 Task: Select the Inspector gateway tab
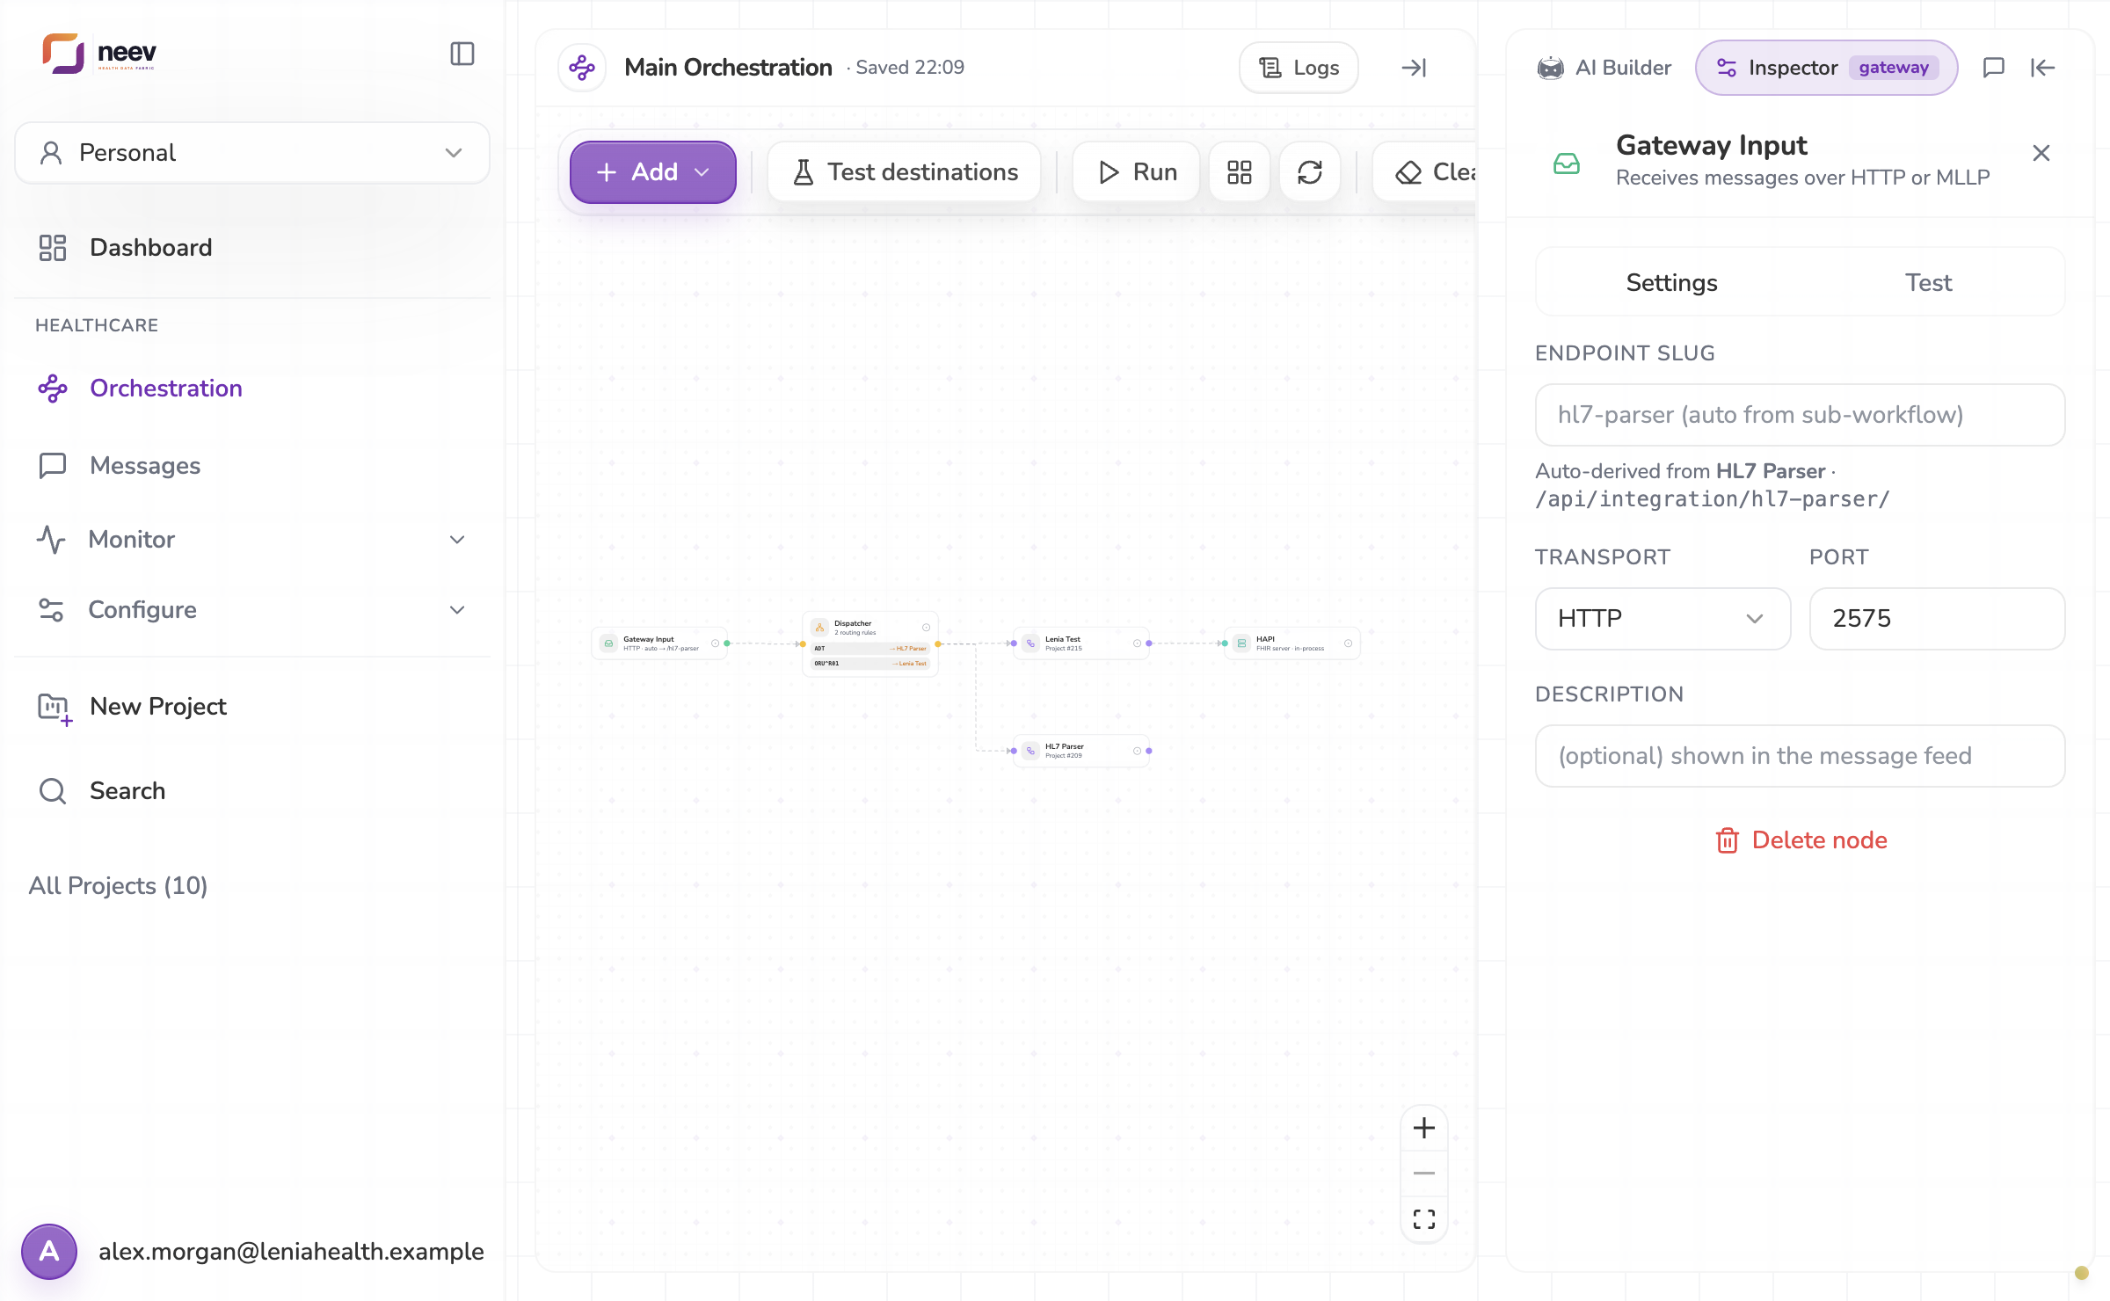click(1826, 68)
